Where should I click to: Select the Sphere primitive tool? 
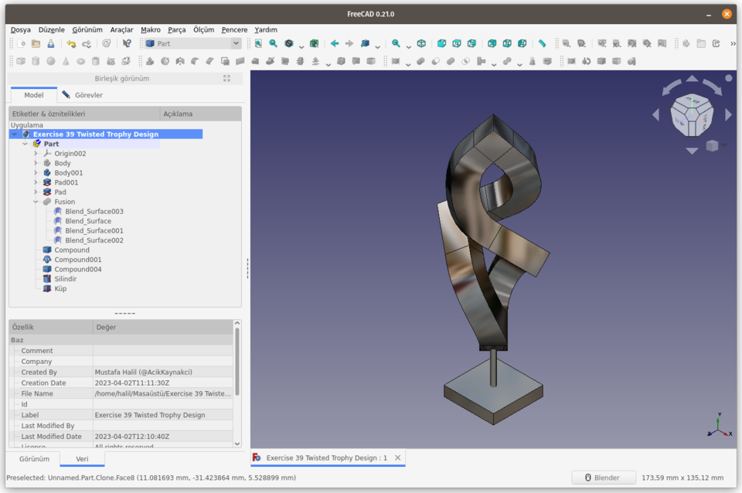(x=51, y=62)
